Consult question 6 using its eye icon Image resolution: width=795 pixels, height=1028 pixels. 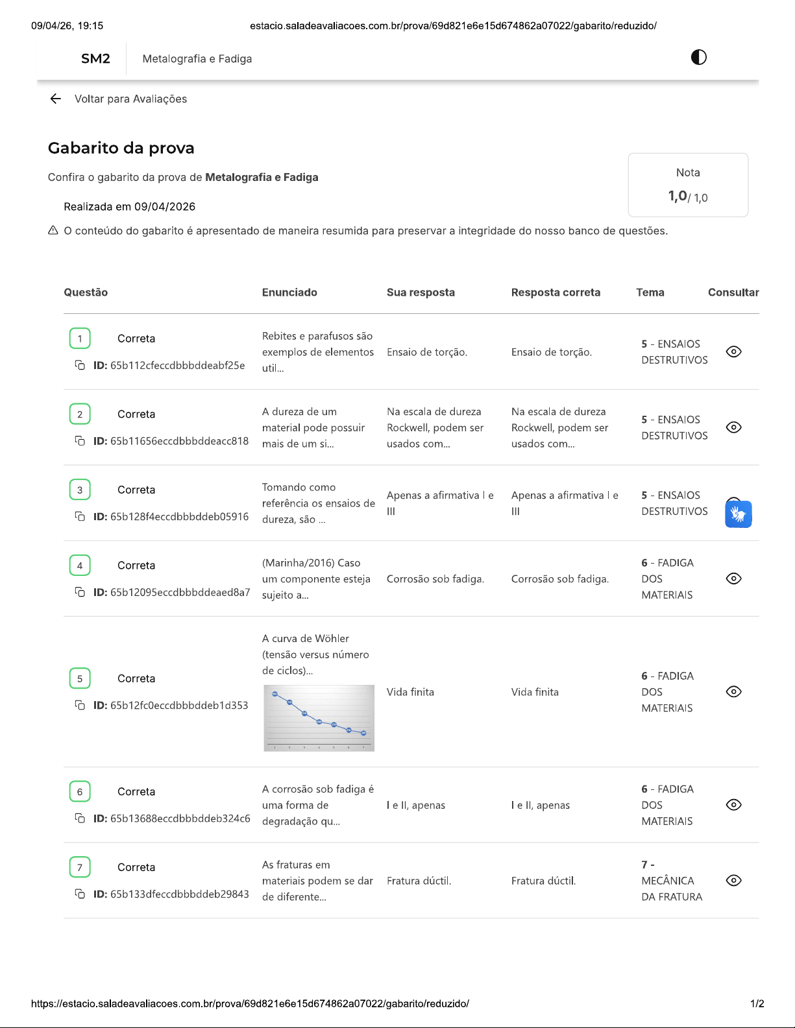[733, 805]
